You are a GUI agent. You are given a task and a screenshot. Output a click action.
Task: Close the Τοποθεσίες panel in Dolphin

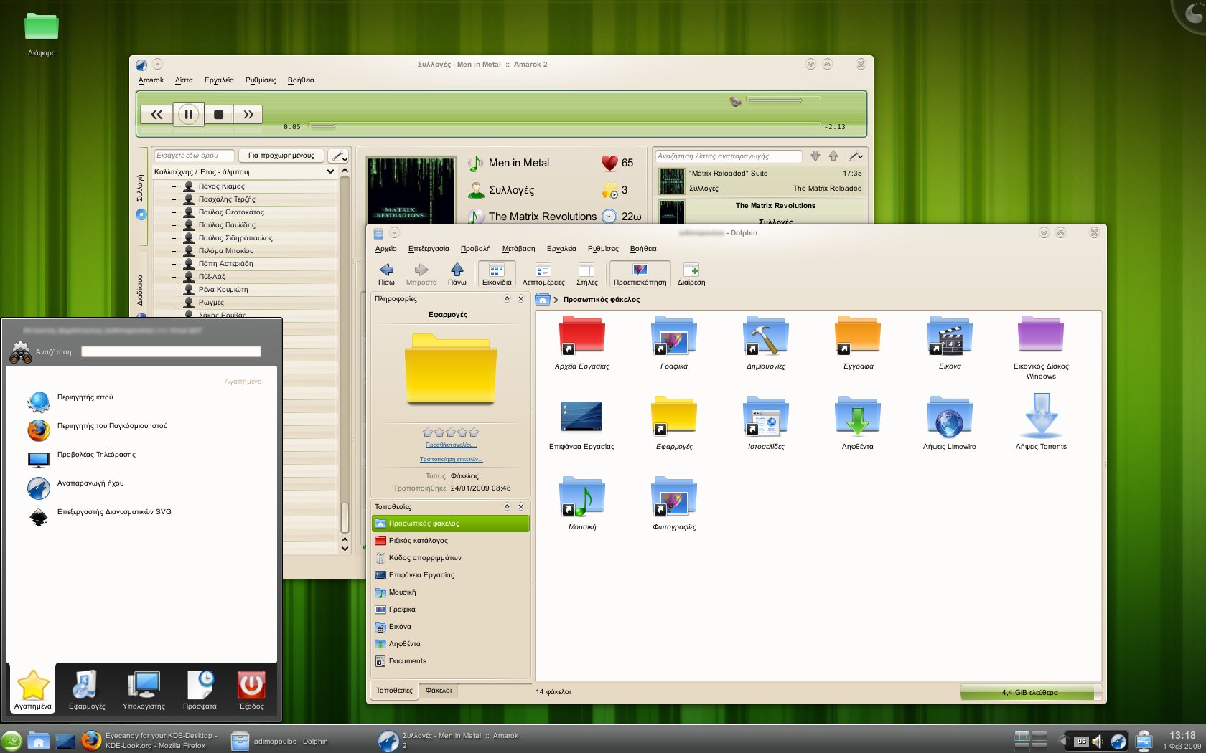[x=521, y=507]
